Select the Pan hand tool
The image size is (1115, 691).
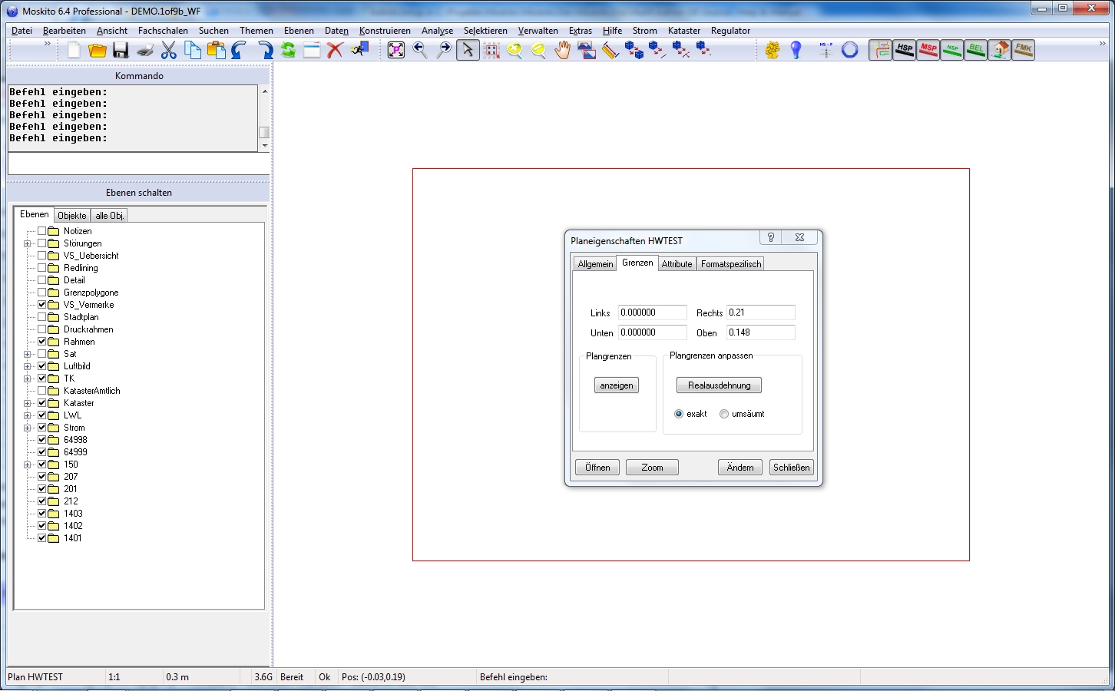563,51
